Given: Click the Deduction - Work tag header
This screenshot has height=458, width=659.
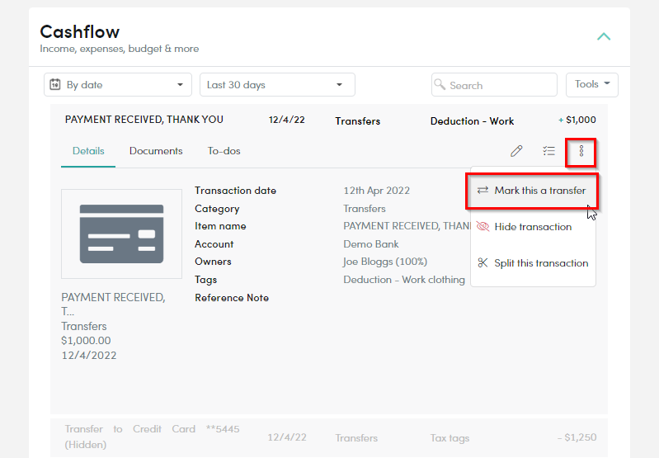Looking at the screenshot, I should pyautogui.click(x=472, y=121).
